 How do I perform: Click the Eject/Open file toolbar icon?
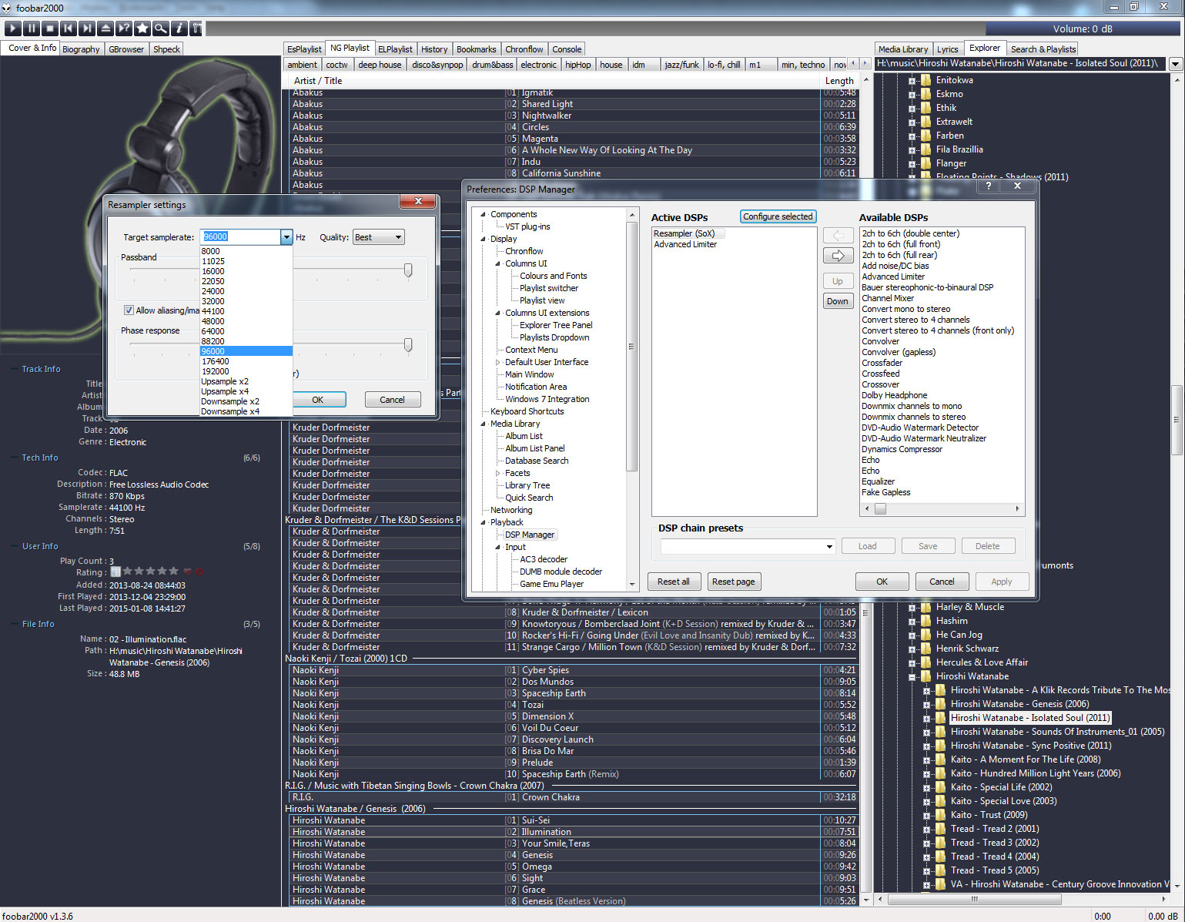click(105, 28)
